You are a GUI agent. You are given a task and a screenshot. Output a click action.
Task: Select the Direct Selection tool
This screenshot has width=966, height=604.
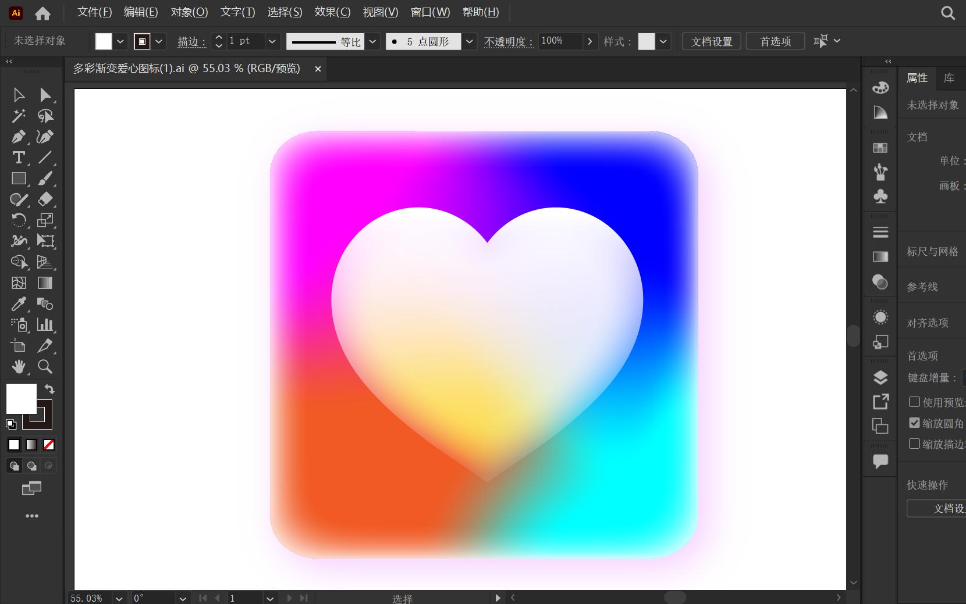(x=45, y=95)
